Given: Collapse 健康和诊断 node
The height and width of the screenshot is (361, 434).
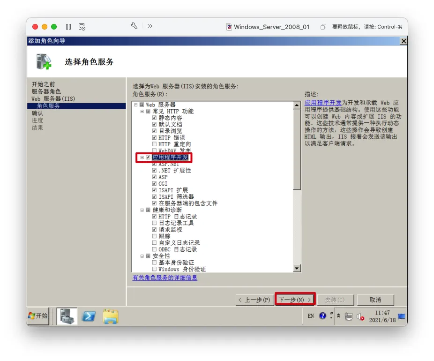Looking at the screenshot, I should point(142,210).
